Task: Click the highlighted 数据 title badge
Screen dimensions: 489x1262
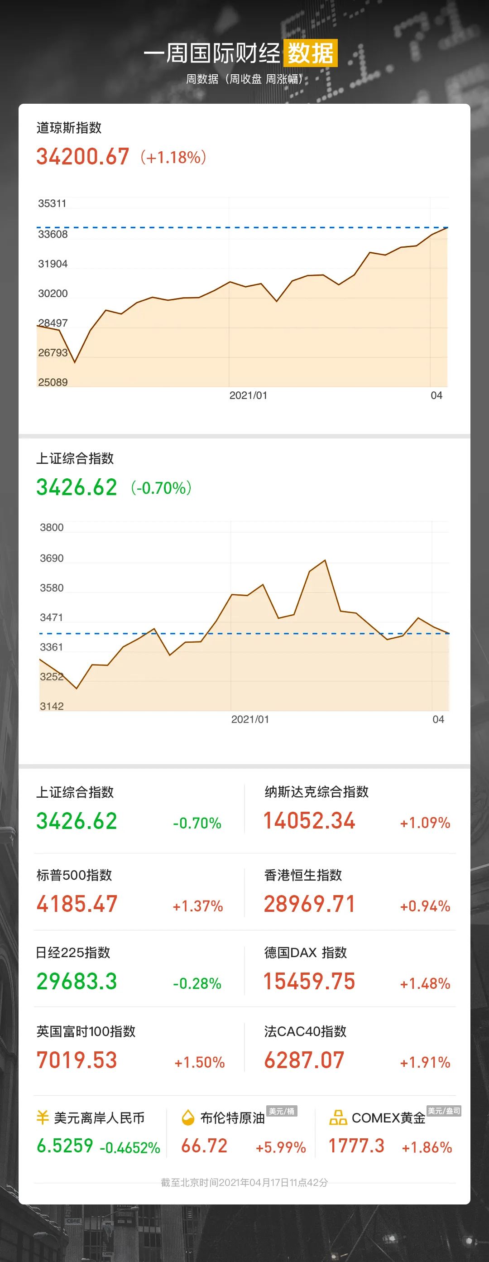Action: [x=310, y=53]
